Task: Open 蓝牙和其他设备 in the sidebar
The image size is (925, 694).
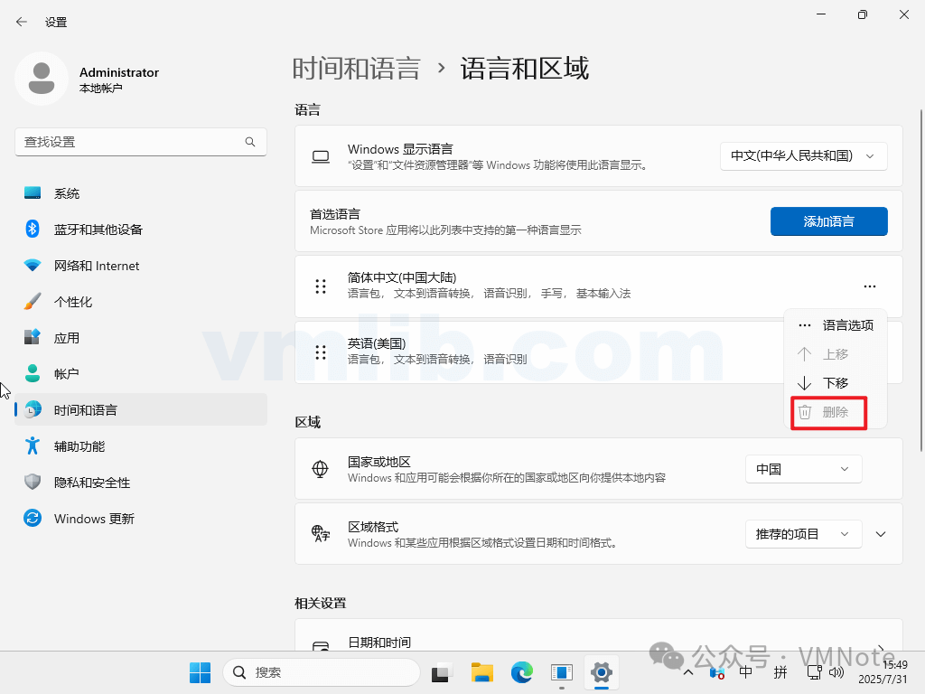Action: (98, 230)
